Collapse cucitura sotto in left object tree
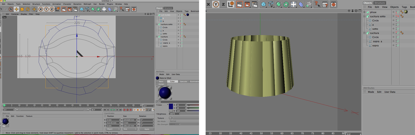 click(157, 24)
